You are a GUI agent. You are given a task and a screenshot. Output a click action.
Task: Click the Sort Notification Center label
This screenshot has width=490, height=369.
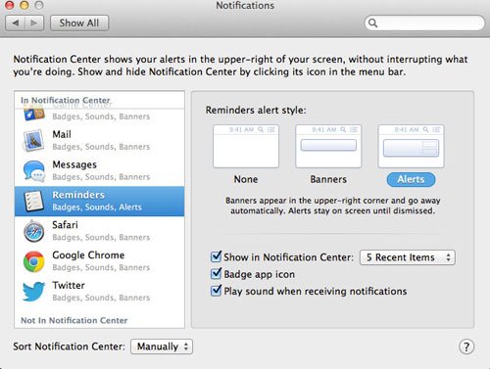point(69,346)
